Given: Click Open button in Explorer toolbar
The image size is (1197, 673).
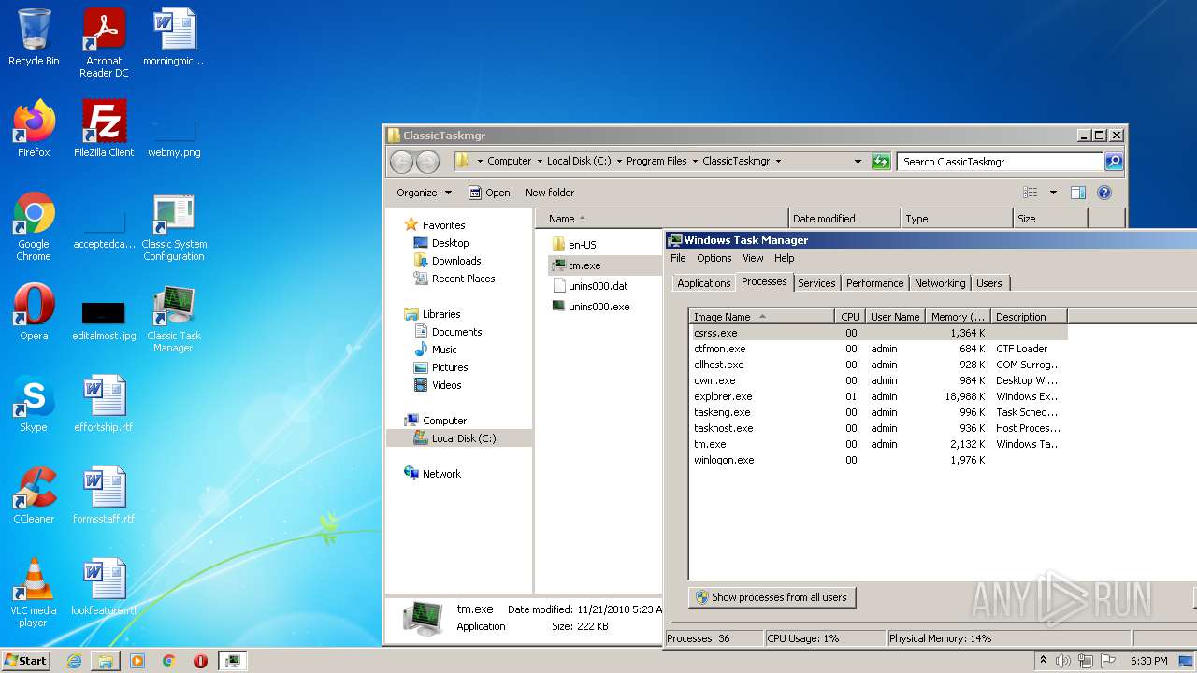Looking at the screenshot, I should (489, 193).
